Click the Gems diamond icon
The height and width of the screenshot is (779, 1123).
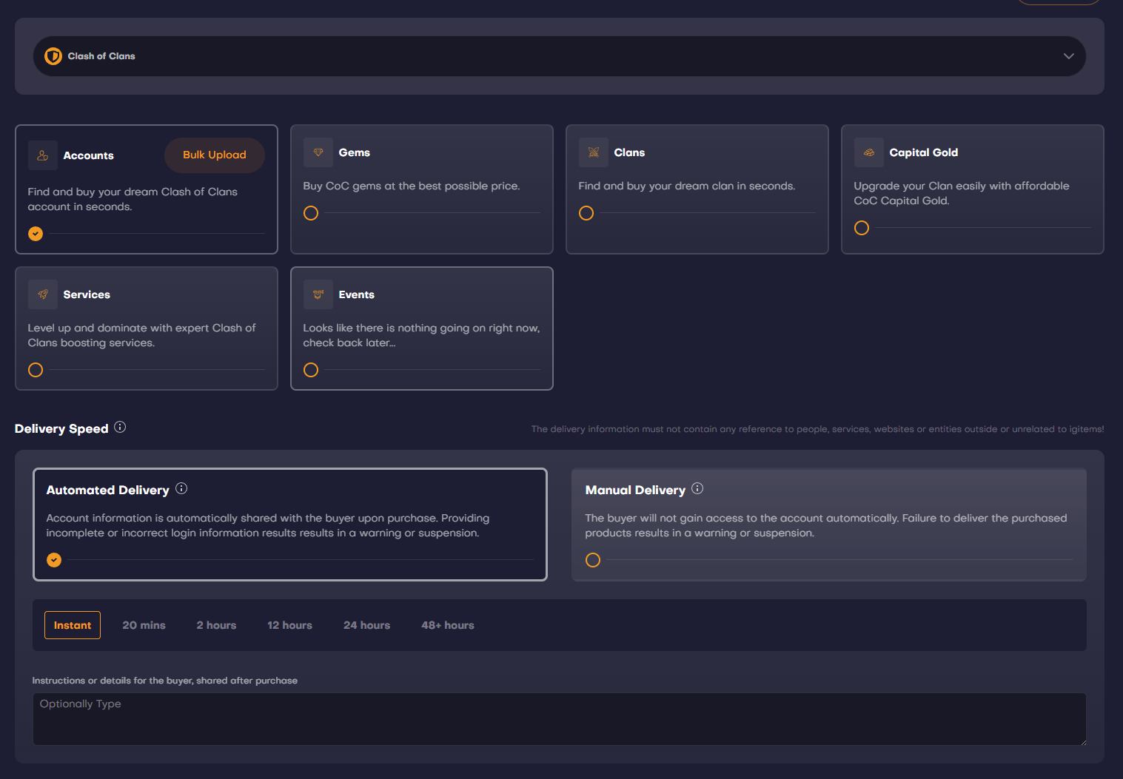318,152
